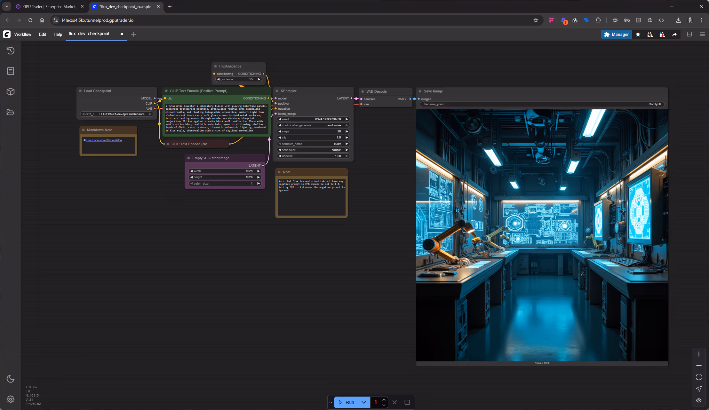Open the Run button's dropdown chevron

[363, 402]
